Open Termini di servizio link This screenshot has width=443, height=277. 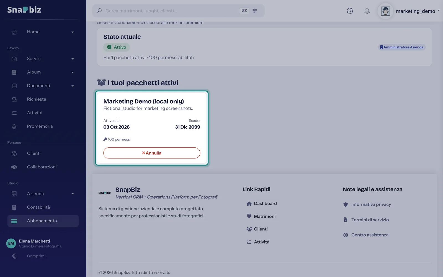[x=366, y=220]
